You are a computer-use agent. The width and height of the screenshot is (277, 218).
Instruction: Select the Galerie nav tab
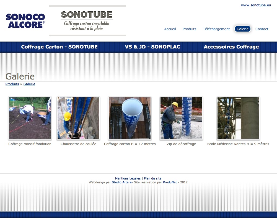pos(242,29)
